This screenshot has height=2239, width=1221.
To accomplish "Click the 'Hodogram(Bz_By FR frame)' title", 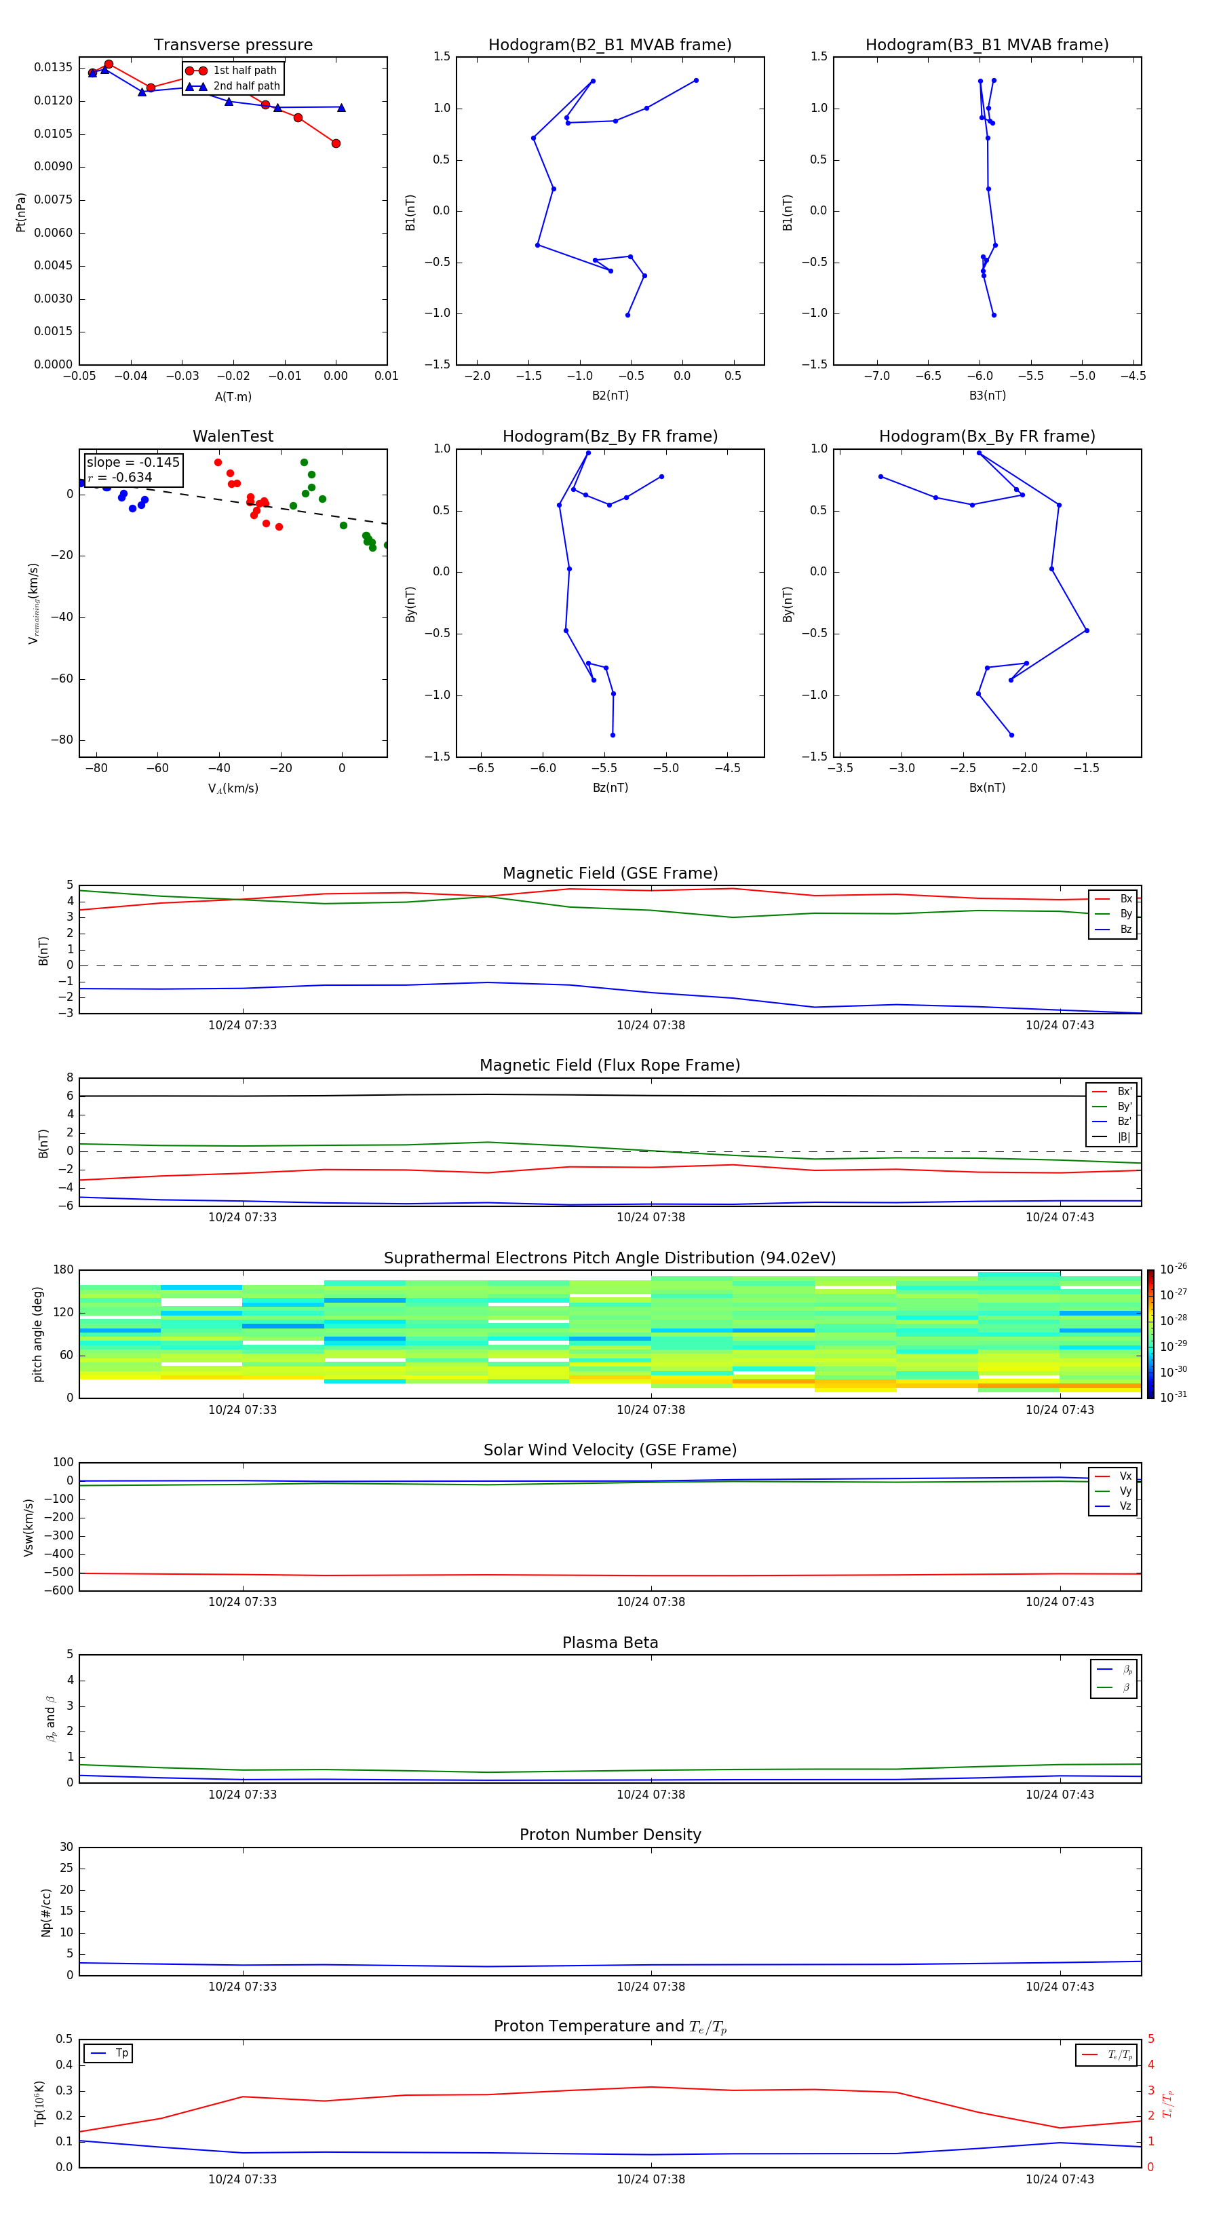I will click(x=610, y=436).
